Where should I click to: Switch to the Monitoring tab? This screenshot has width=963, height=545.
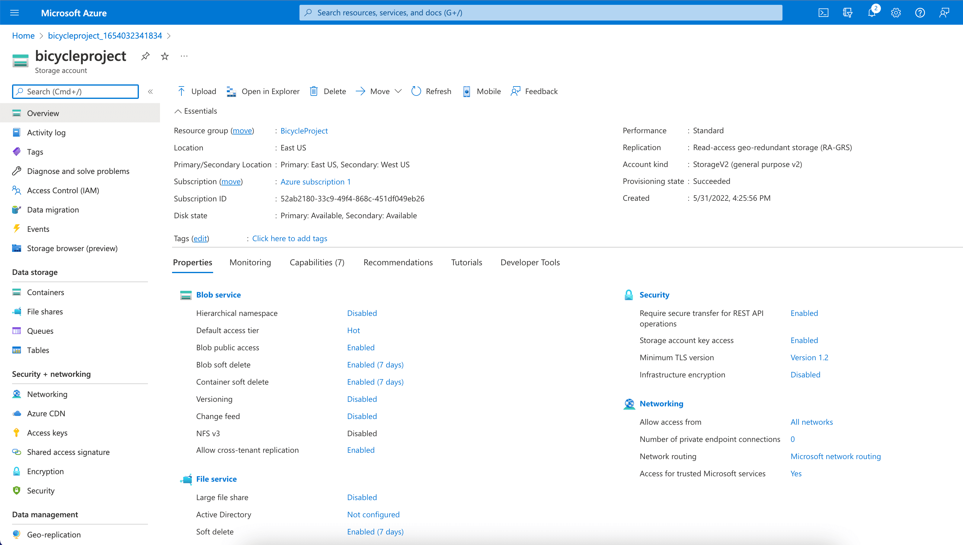coord(250,262)
